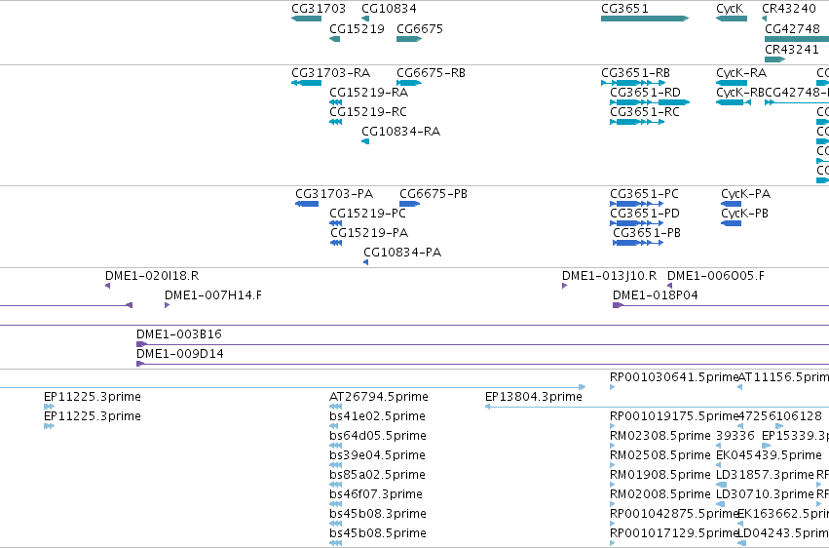Select the RM01908.5prime EST label

(660, 476)
